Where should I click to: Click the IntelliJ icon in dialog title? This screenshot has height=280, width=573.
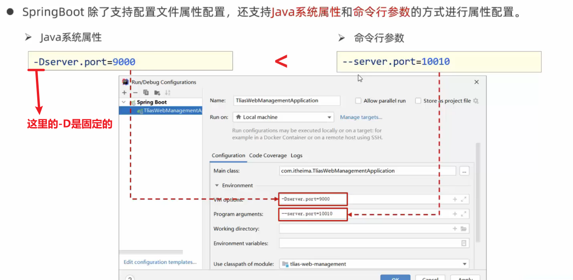pos(125,82)
